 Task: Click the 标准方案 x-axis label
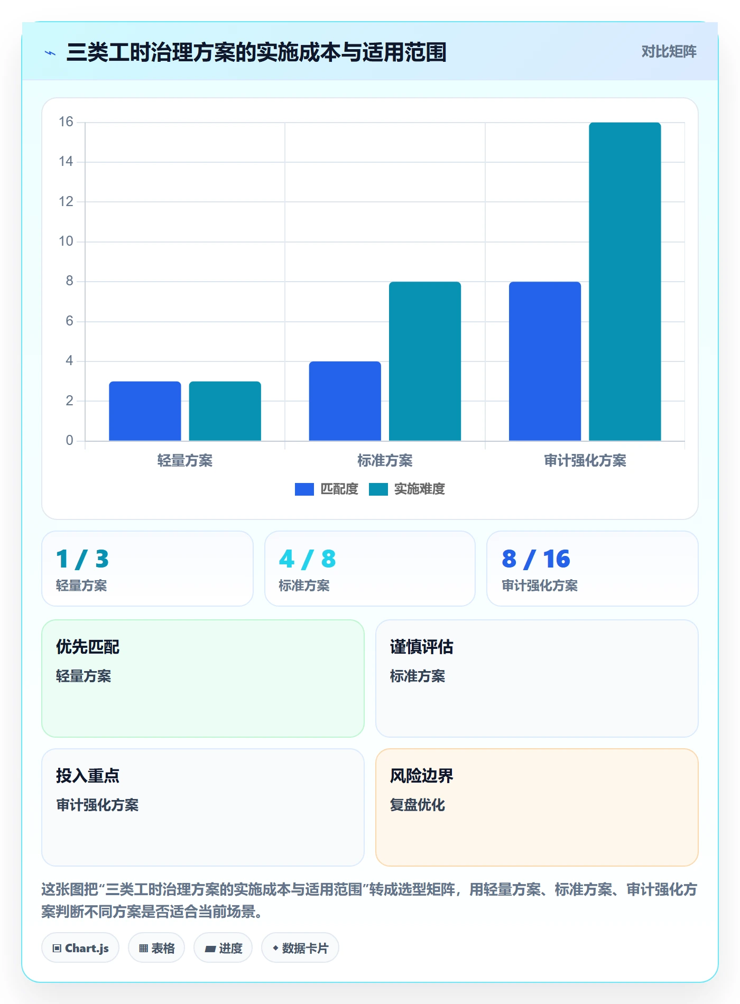tap(385, 461)
